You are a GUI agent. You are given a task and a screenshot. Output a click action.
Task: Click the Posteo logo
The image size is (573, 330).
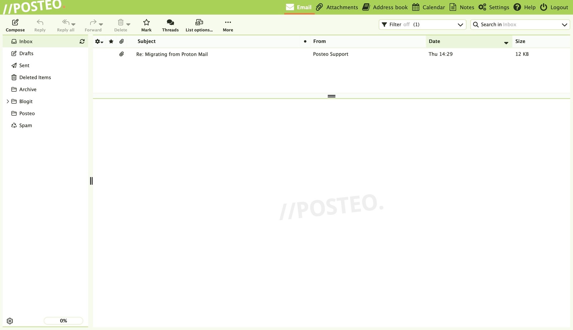point(34,7)
